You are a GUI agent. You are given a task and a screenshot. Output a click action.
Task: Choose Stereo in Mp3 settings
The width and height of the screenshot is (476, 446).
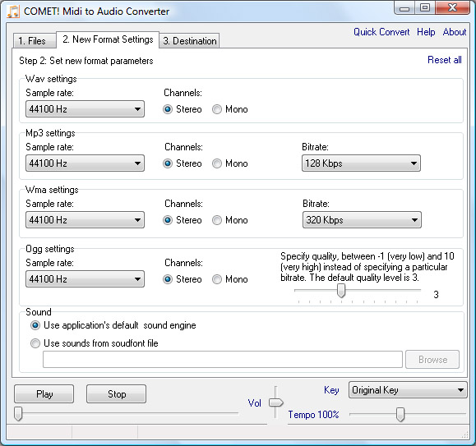[x=183, y=163]
